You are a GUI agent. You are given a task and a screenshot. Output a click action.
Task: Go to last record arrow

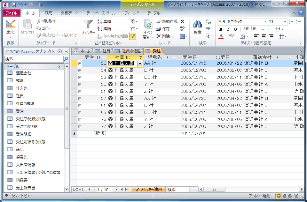click(x=122, y=189)
